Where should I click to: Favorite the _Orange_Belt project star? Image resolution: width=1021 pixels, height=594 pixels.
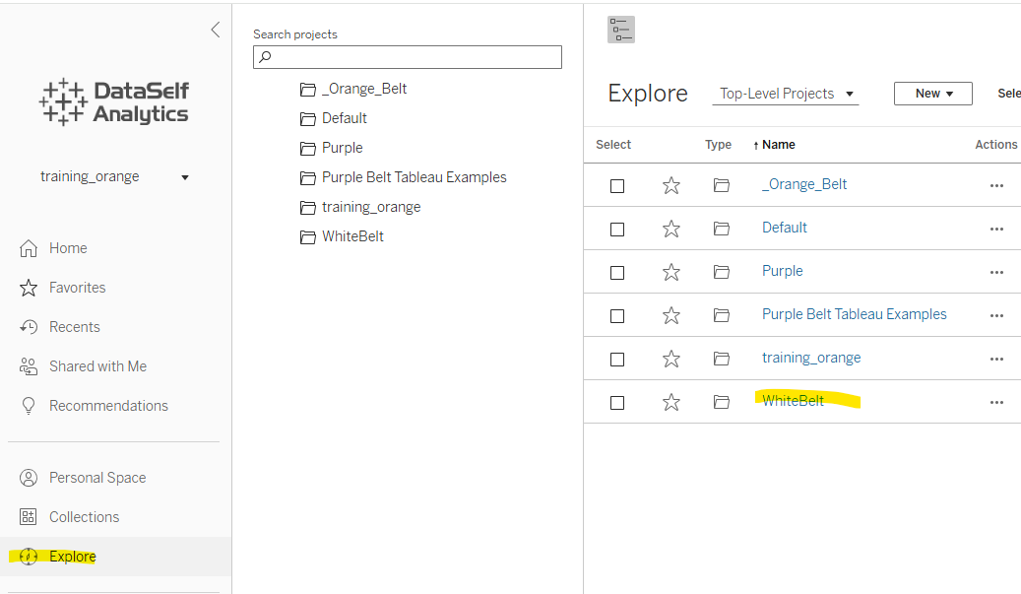[x=671, y=185]
